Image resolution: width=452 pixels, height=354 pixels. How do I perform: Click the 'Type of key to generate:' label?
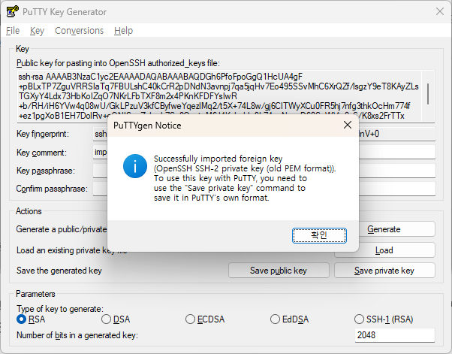pos(60,309)
